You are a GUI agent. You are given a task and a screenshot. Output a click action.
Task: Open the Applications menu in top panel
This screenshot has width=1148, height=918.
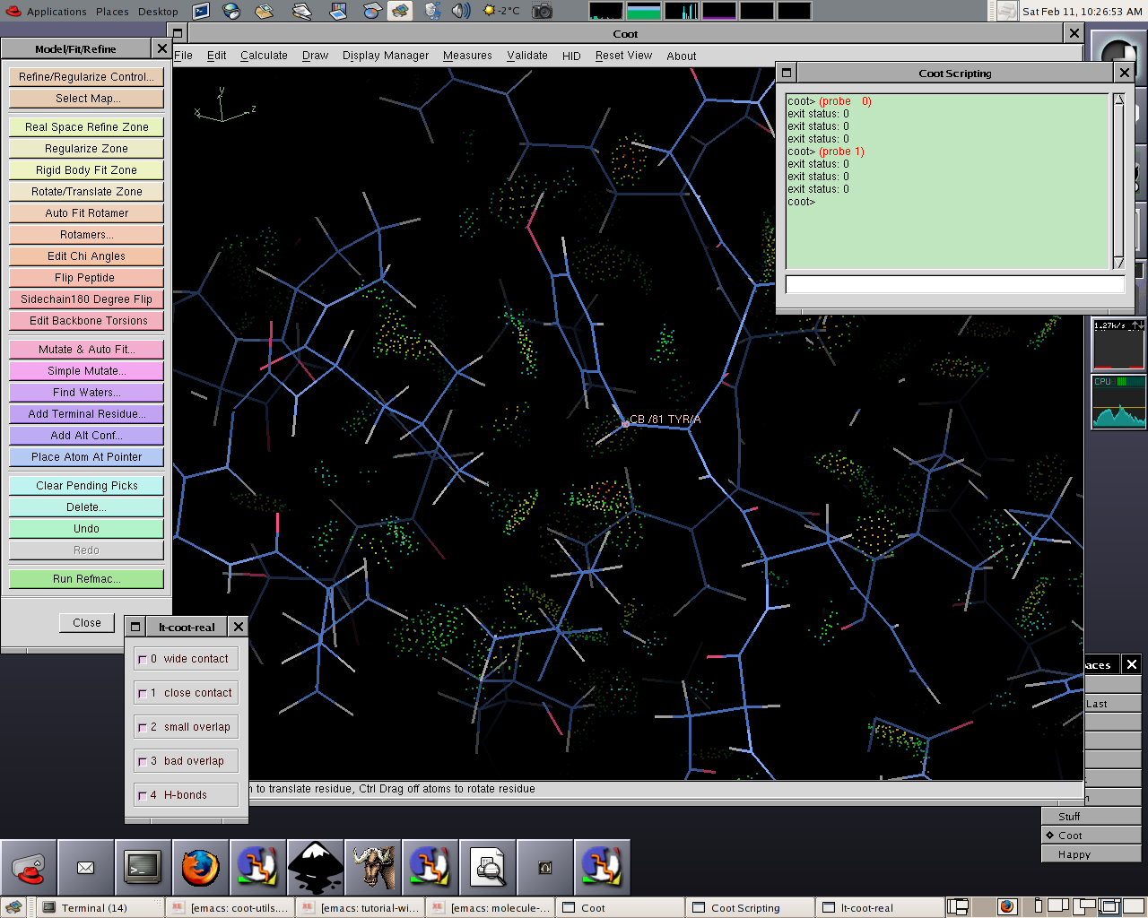[56, 12]
